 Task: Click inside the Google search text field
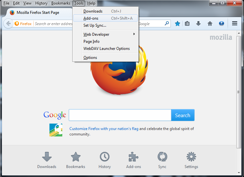pos(120,115)
